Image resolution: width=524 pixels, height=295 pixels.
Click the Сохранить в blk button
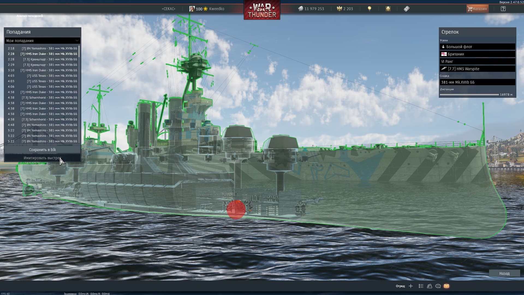click(x=43, y=150)
